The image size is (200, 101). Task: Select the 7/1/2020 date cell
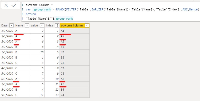click(x=7, y=84)
